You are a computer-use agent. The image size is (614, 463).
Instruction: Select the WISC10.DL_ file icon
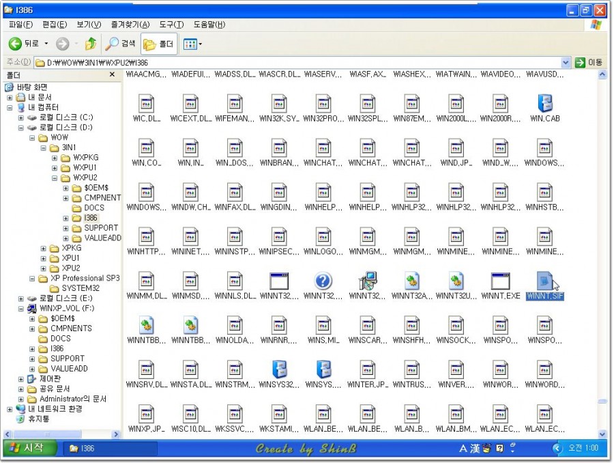point(191,414)
